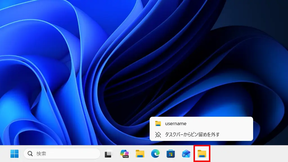Launch Microsoft 365 Copilot from the taskbar
The height and width of the screenshot is (162, 288).
(x=124, y=154)
